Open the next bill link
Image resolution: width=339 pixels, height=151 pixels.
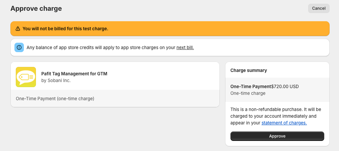coord(185,48)
